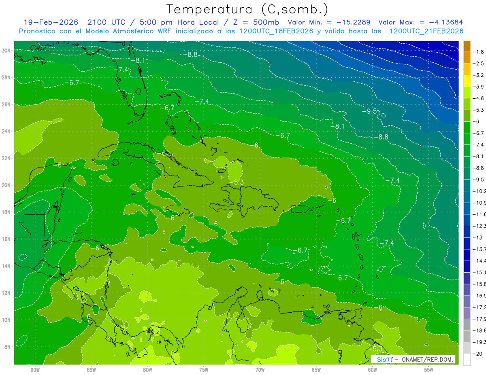Screen dimensions: 486x375
Task: Click '1200UTC_21FEB2026' valid-until time text
Action: [x=426, y=31]
